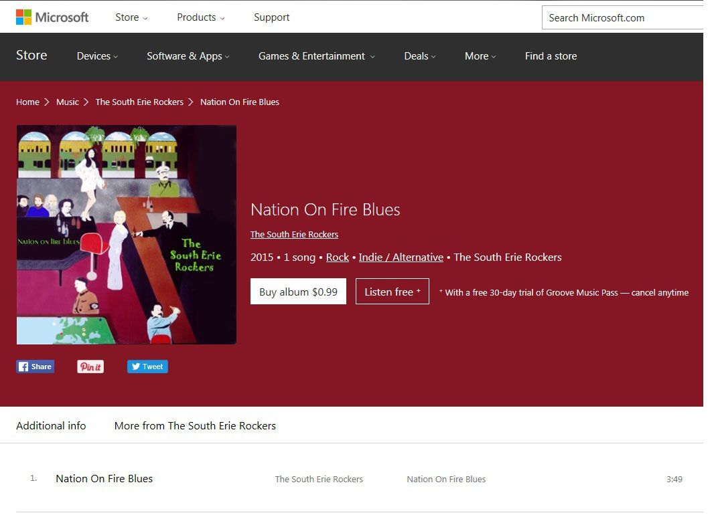This screenshot has height=521, width=712.
Task: Navigate to Music breadcrumb
Action: click(68, 102)
